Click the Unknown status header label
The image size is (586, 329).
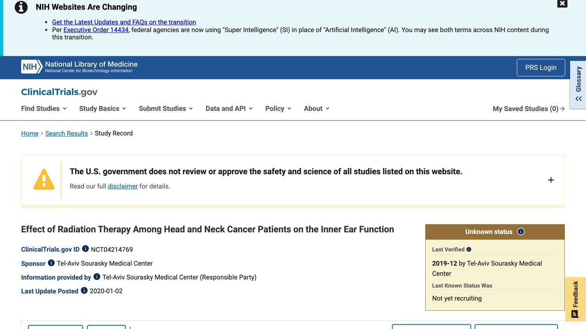(489, 232)
